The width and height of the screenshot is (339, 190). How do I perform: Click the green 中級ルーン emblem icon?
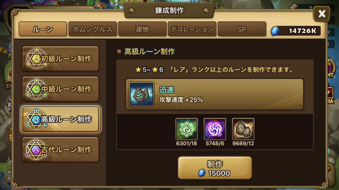coord(36,89)
